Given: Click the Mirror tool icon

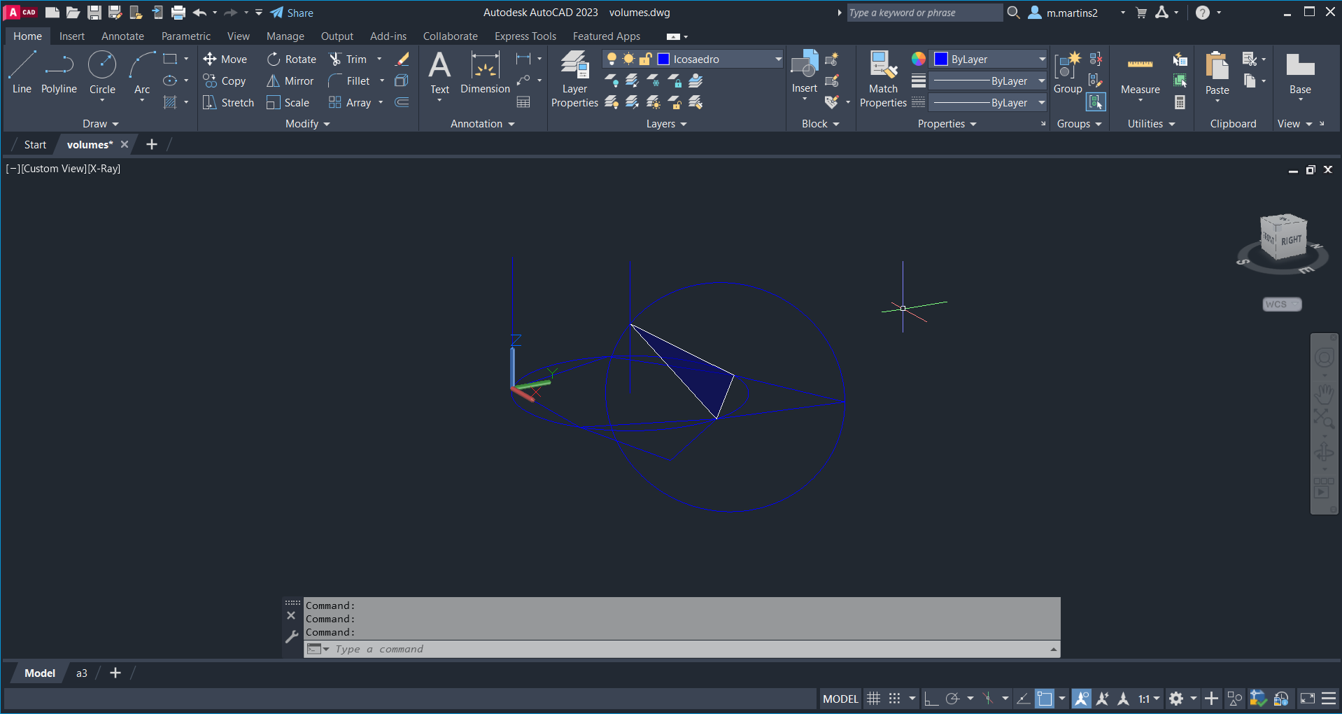Looking at the screenshot, I should point(274,81).
